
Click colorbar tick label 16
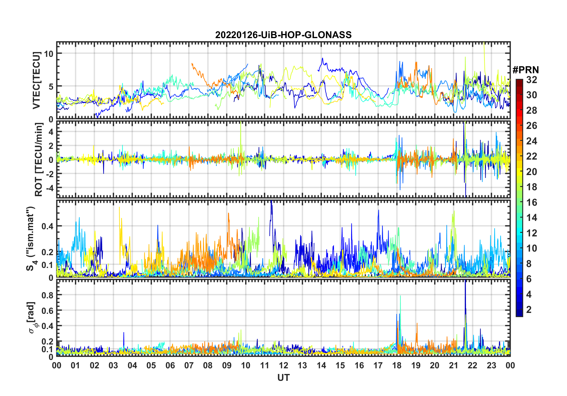[x=532, y=202]
